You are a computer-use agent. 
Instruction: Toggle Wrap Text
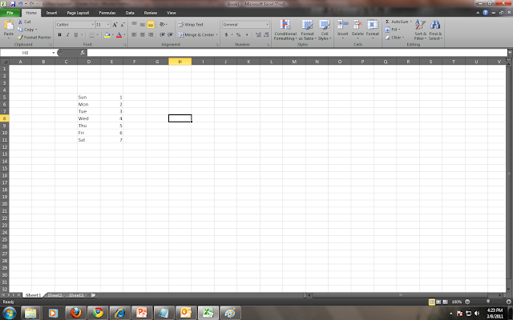[x=191, y=25]
